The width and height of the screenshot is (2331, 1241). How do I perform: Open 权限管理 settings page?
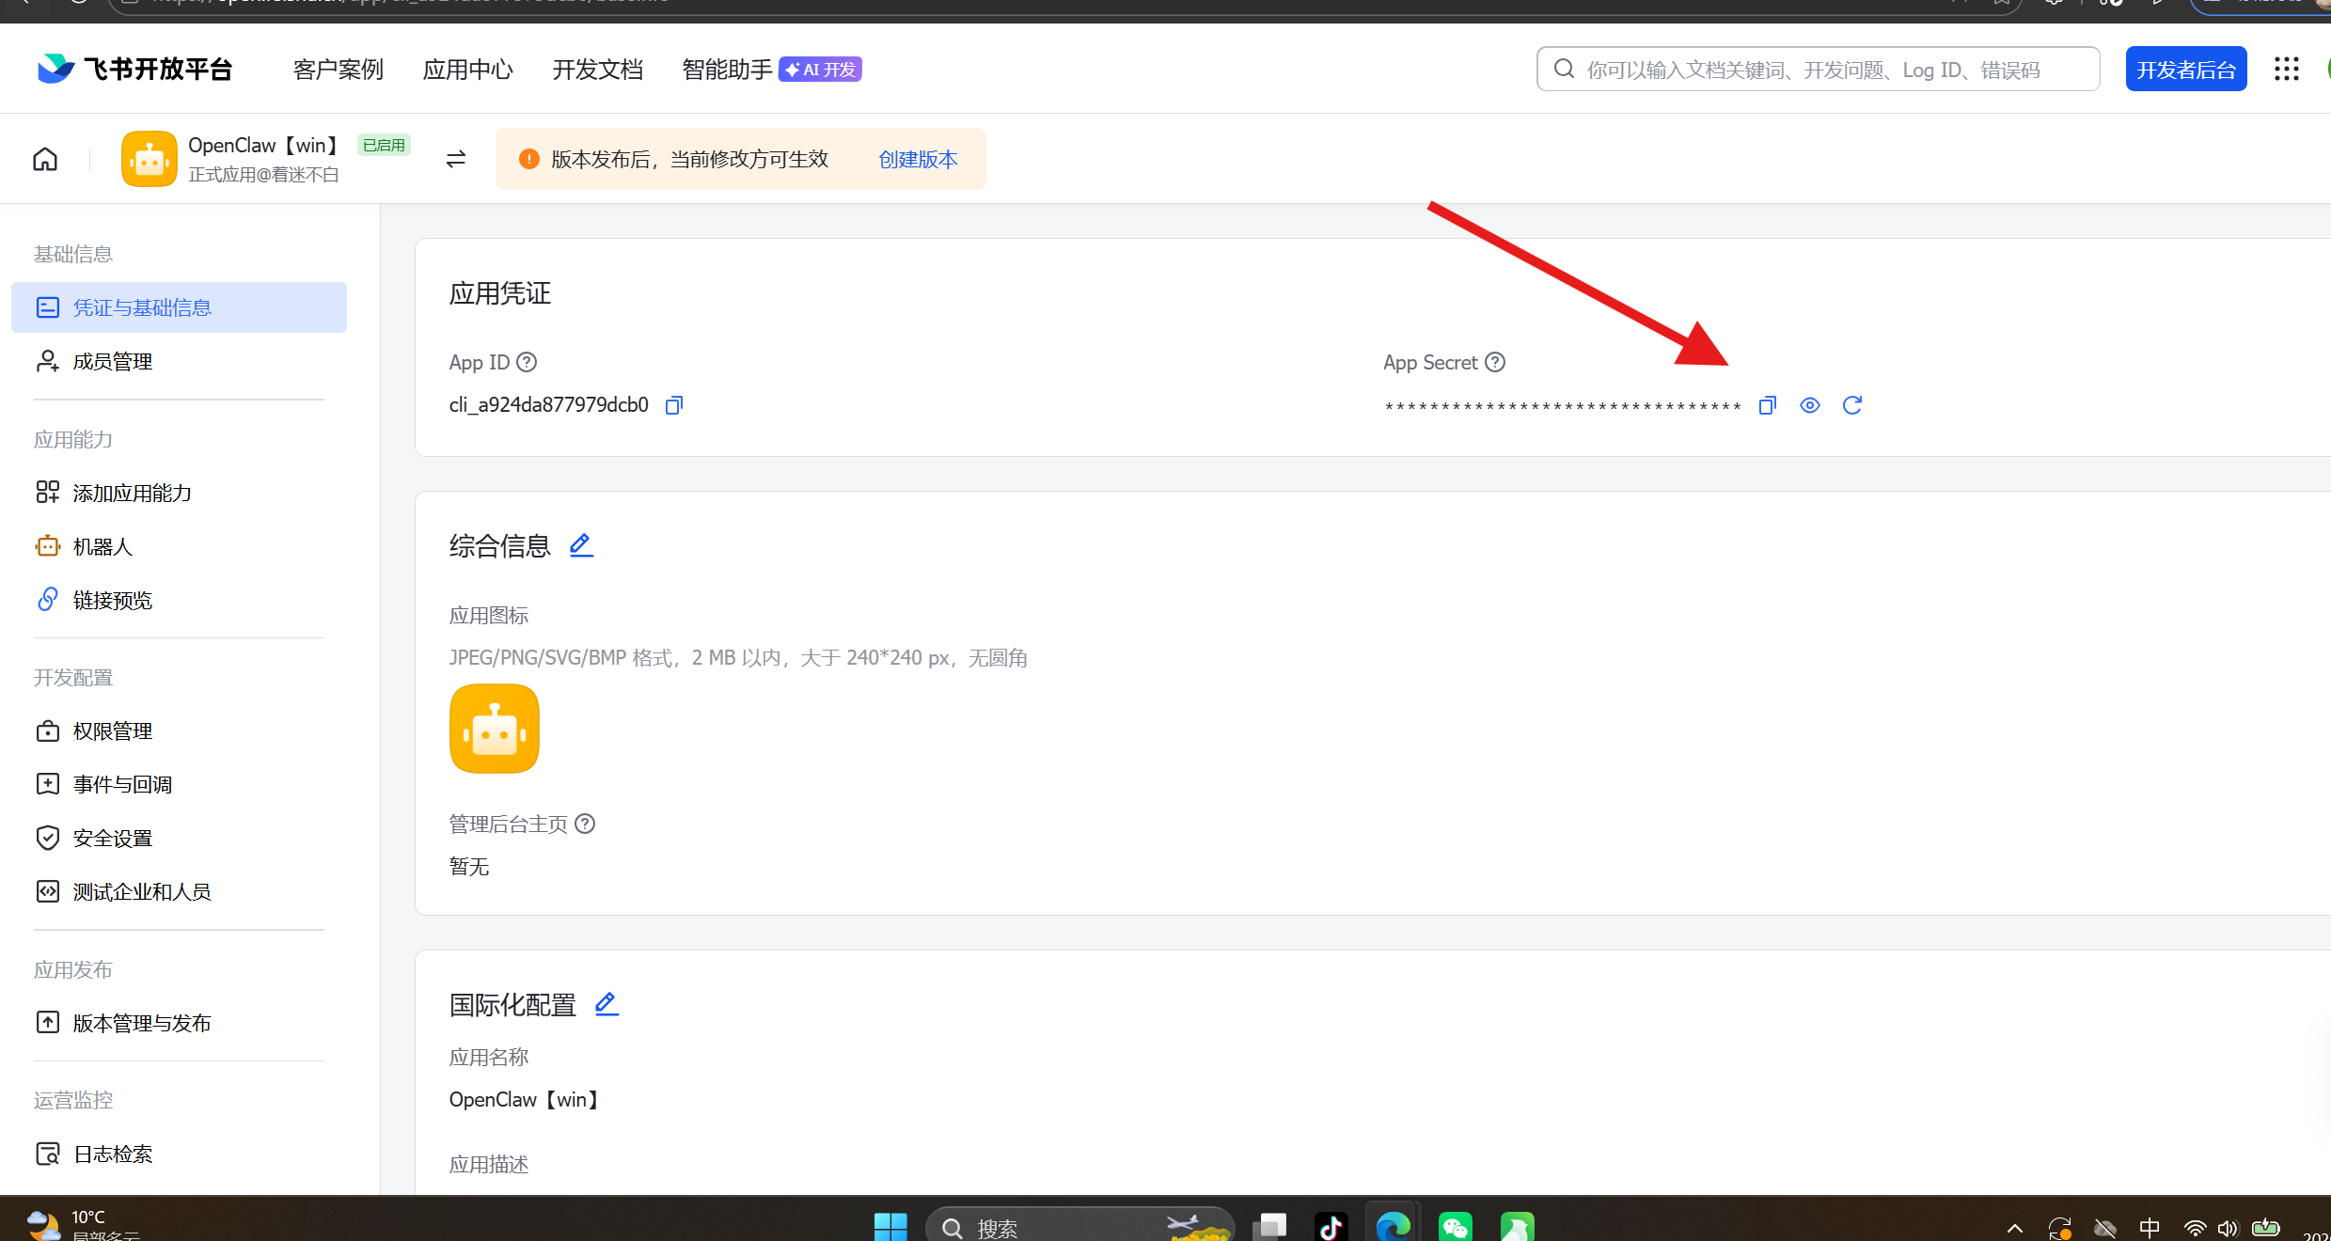click(x=112, y=730)
